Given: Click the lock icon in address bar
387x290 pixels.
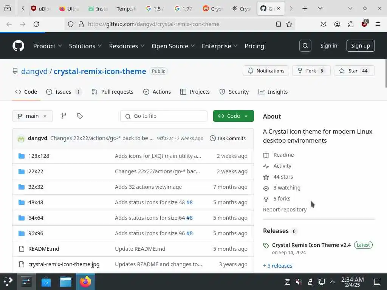Looking at the screenshot, I should click(x=81, y=24).
